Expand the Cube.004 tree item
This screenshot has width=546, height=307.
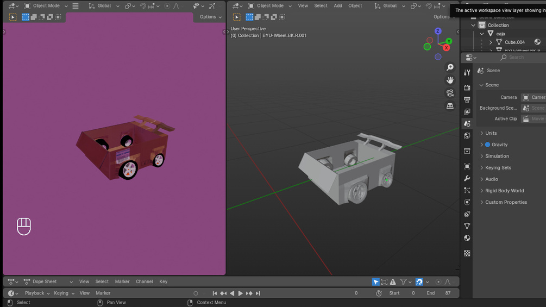coord(491,42)
